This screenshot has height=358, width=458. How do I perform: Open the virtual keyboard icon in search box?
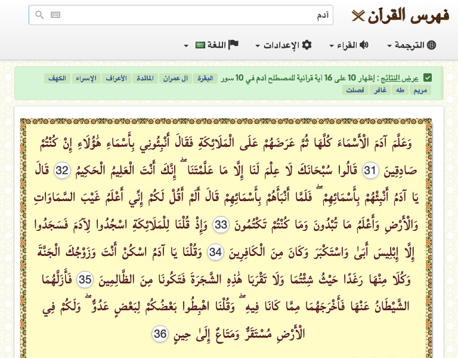[55, 15]
